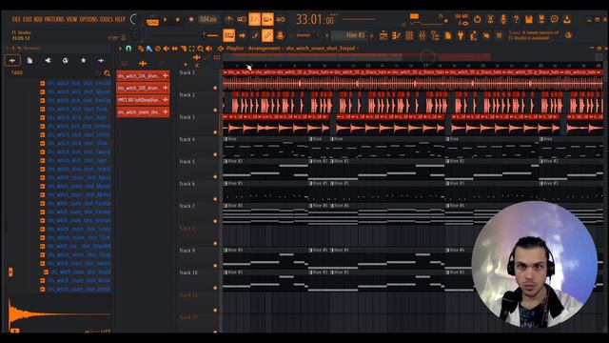
Task: Toggle the highlighted link icon in the toolbar
Action: tap(267, 35)
